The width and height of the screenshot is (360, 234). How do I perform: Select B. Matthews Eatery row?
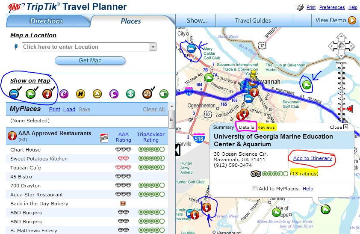(x=87, y=230)
